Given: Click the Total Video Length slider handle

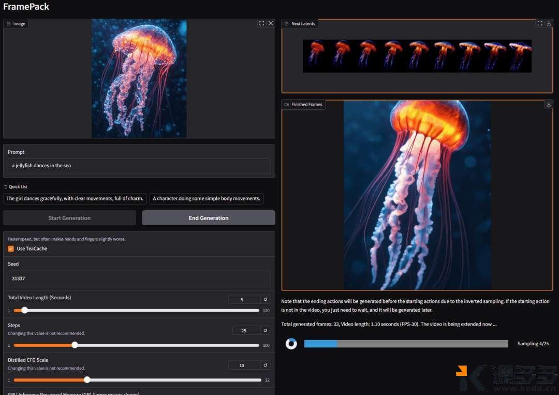Looking at the screenshot, I should [24, 311].
